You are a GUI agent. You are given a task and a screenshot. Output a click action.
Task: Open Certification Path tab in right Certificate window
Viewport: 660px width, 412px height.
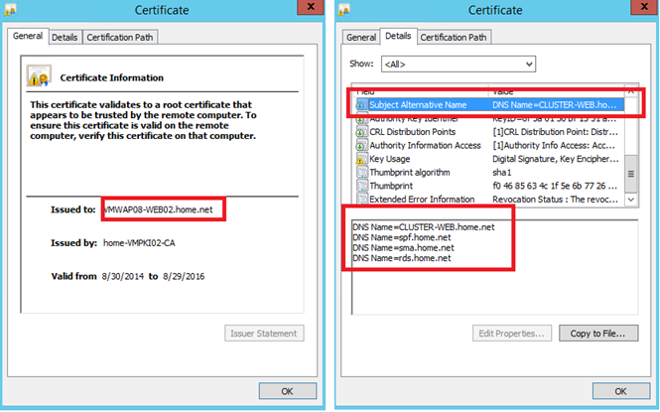pos(454,38)
